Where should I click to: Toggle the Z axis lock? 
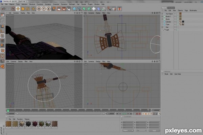click(x=48, y=9)
